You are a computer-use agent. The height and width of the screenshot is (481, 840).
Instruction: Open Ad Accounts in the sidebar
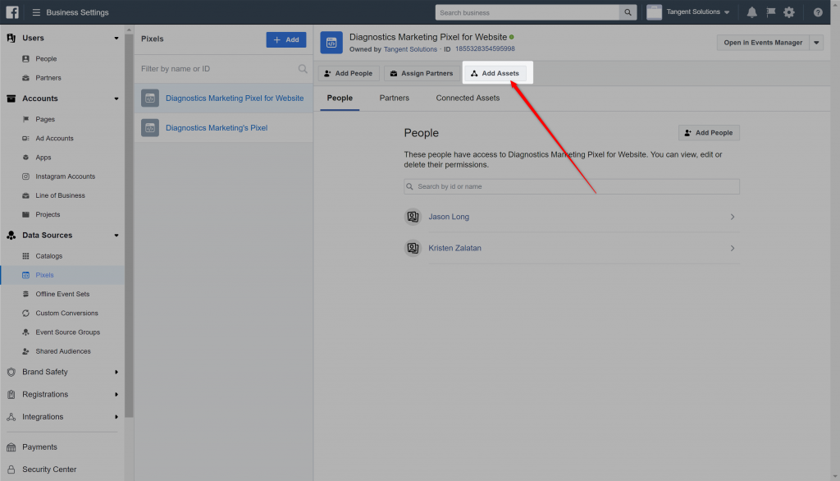(x=55, y=139)
